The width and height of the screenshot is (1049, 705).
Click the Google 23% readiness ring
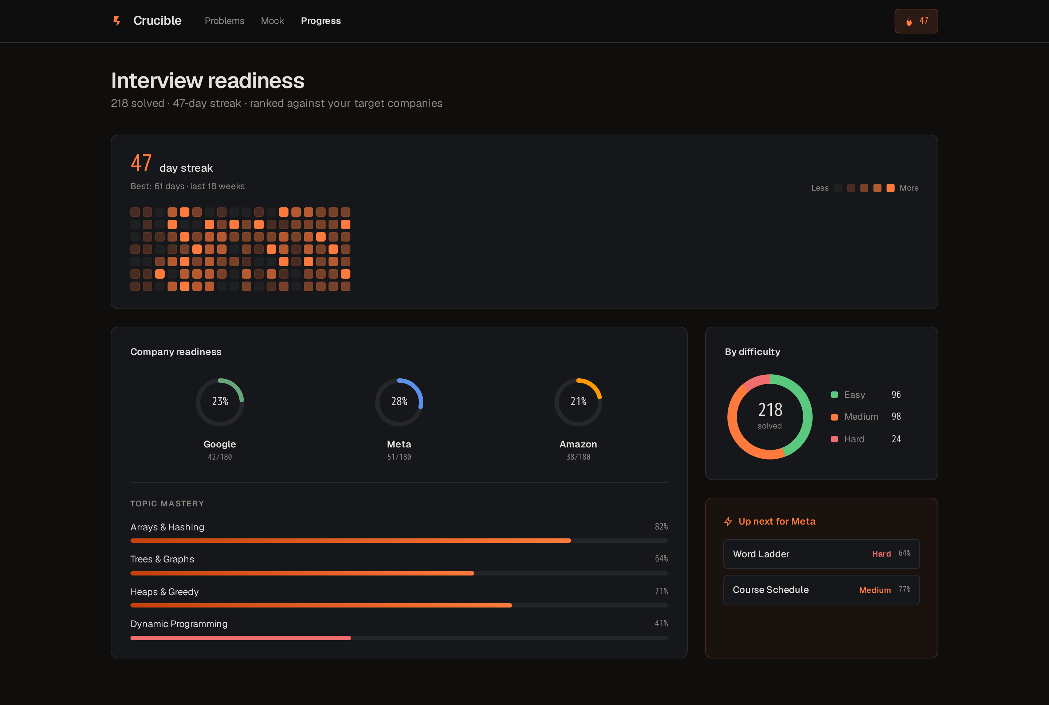220,402
